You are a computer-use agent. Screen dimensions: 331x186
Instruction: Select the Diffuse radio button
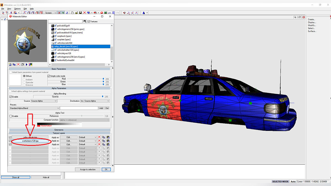24,76
